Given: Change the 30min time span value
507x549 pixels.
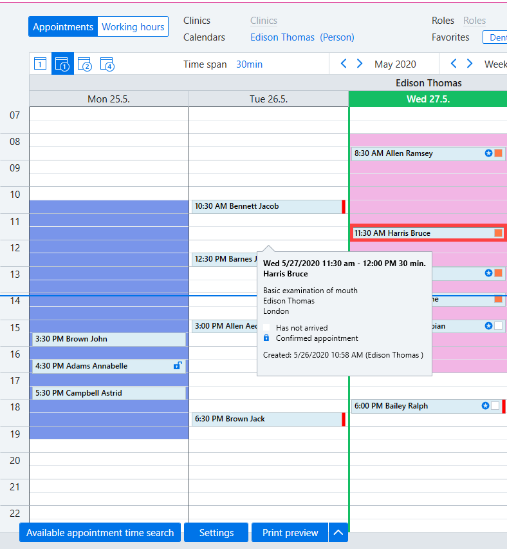Looking at the screenshot, I should pos(249,64).
